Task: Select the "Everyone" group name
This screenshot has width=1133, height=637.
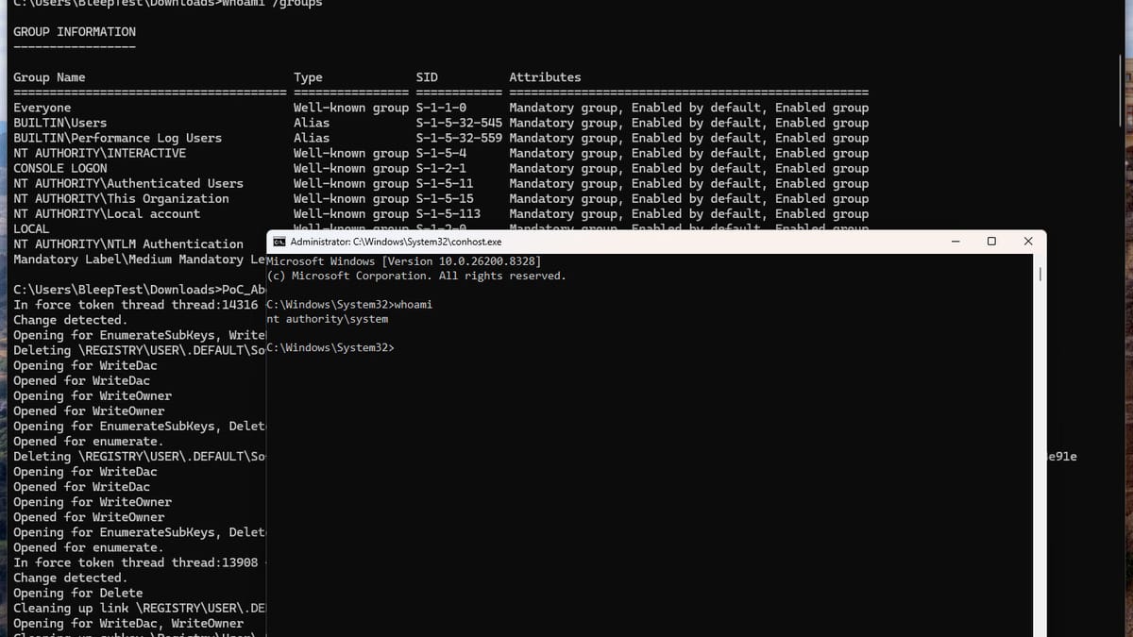Action: pyautogui.click(x=42, y=108)
